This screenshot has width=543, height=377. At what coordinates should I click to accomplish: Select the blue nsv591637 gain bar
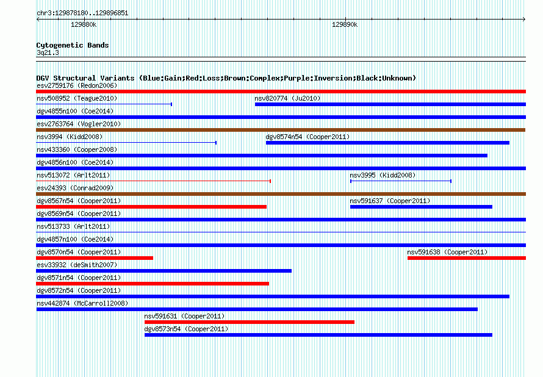click(x=421, y=207)
